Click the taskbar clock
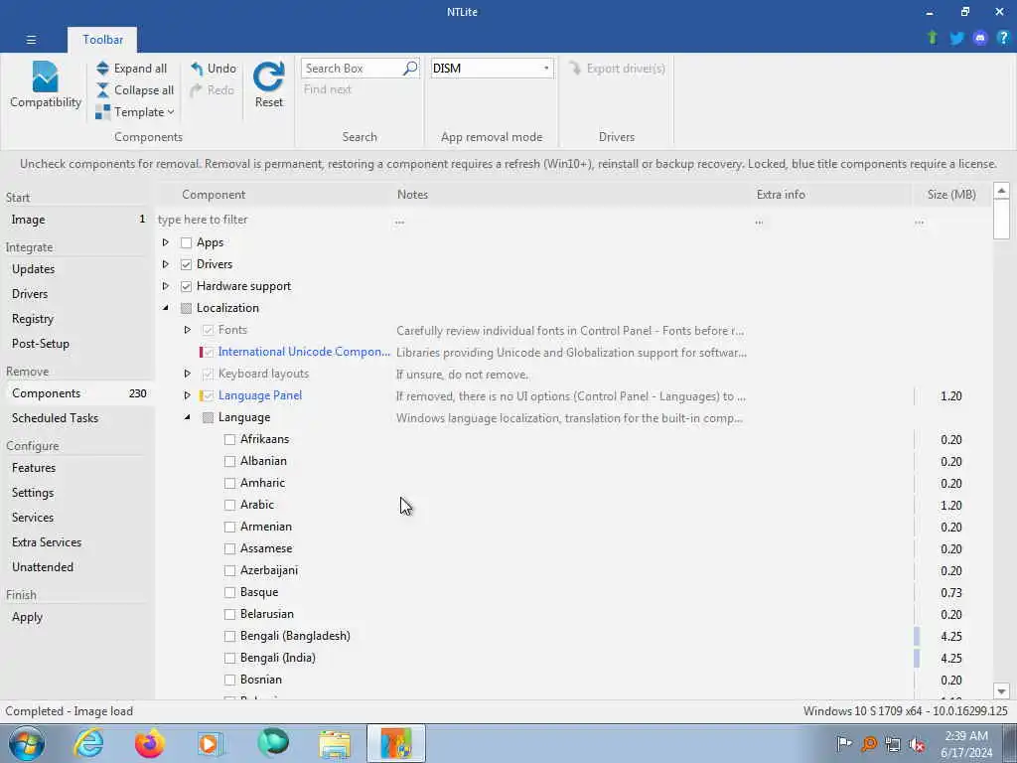Viewport: 1017px width, 763px height. click(966, 744)
